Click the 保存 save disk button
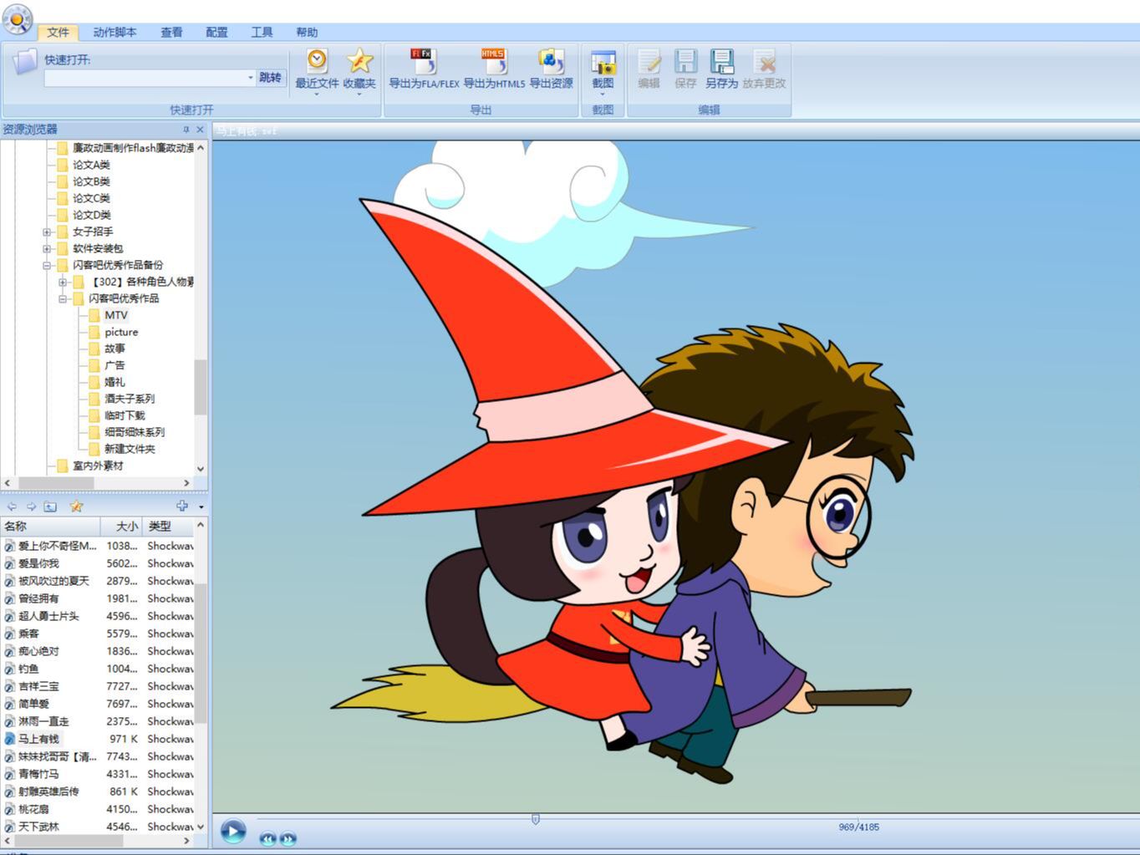The image size is (1140, 855). click(x=685, y=69)
